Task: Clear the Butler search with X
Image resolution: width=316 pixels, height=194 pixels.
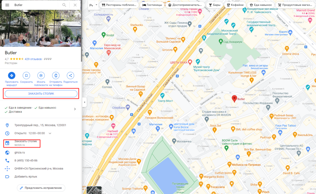Action: [x=75, y=5]
